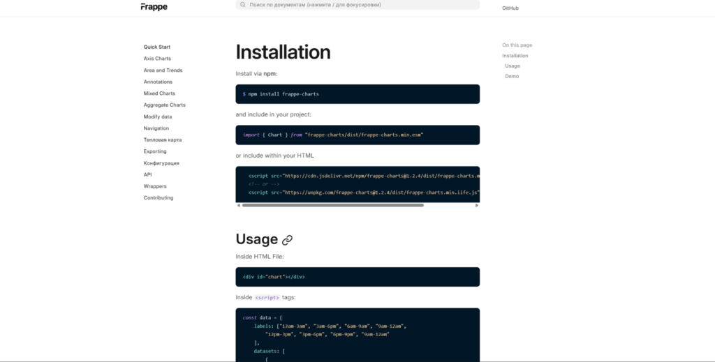Select Navigation in sidebar
The height and width of the screenshot is (362, 715).
tap(156, 128)
